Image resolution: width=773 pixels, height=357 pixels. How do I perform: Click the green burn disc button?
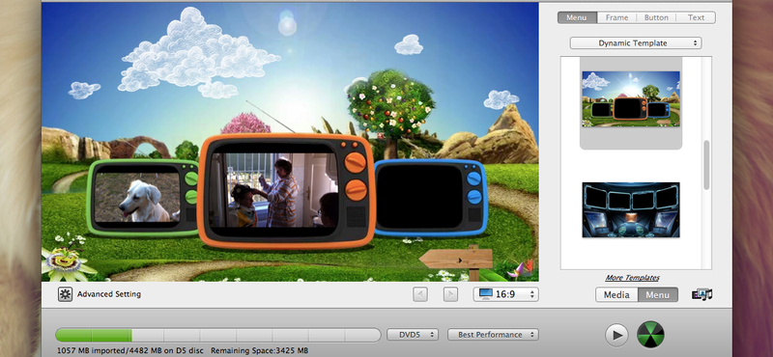point(650,335)
